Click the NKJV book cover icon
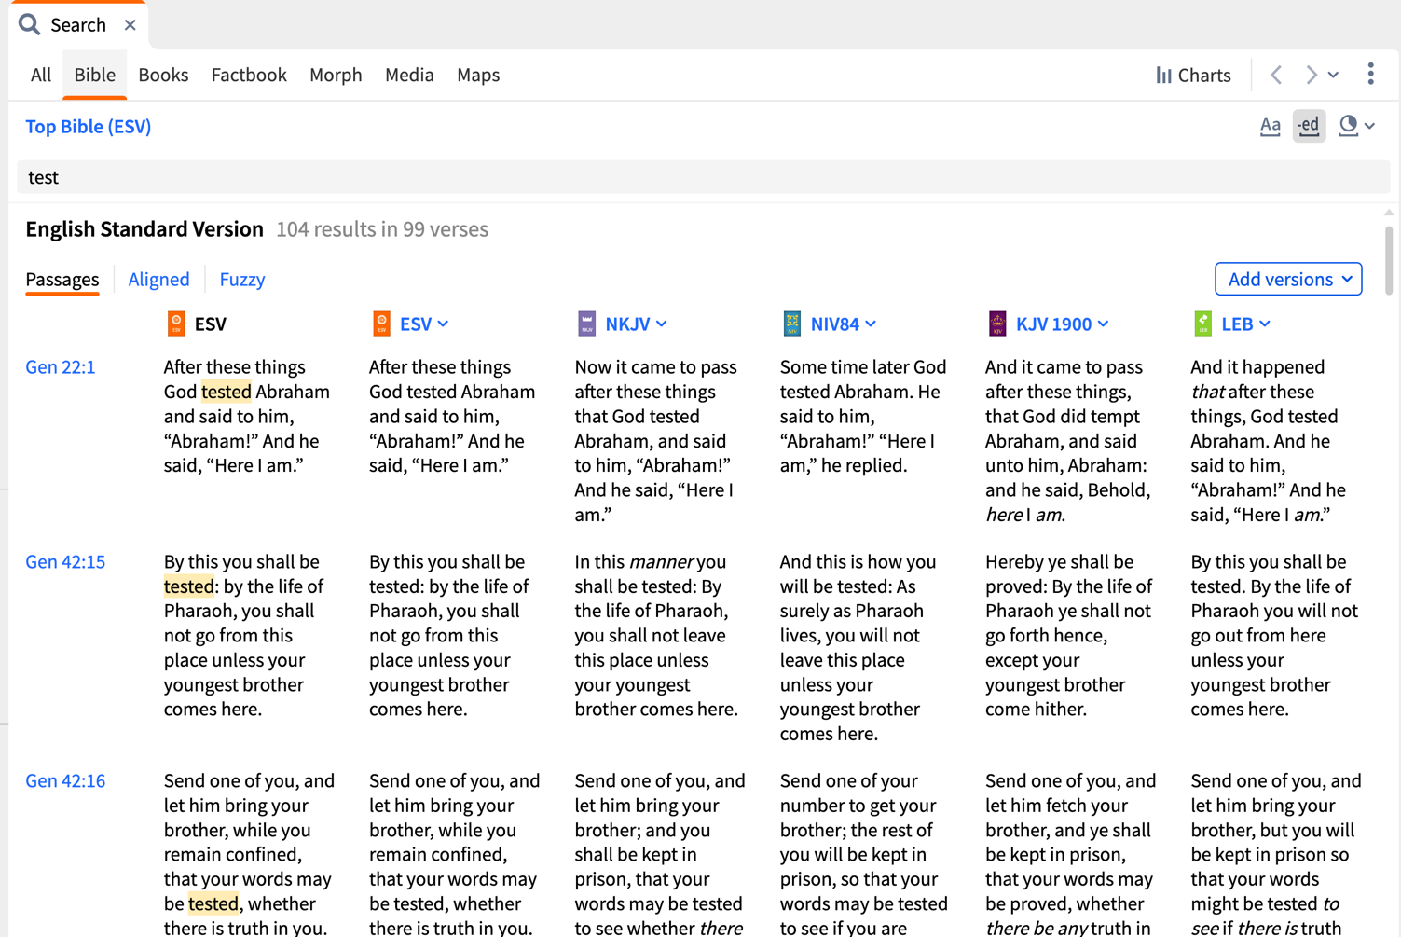 click(x=586, y=324)
